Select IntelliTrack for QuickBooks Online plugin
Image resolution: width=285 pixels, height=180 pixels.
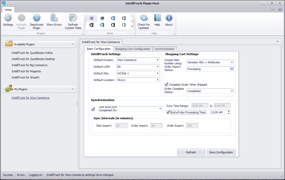(32, 53)
